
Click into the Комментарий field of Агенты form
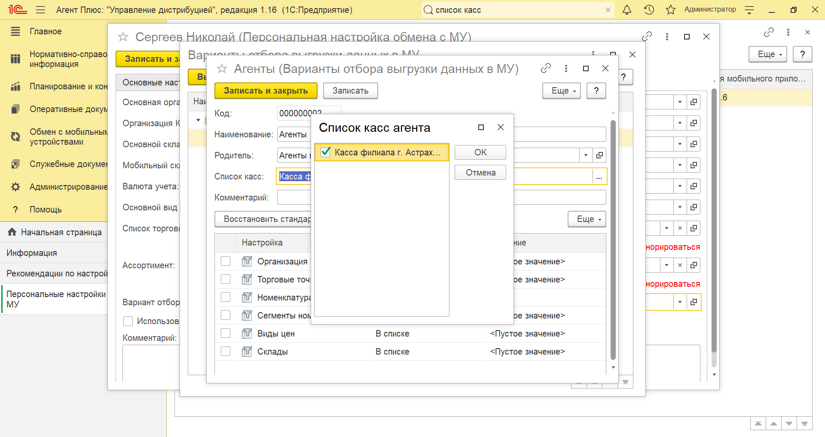point(442,197)
